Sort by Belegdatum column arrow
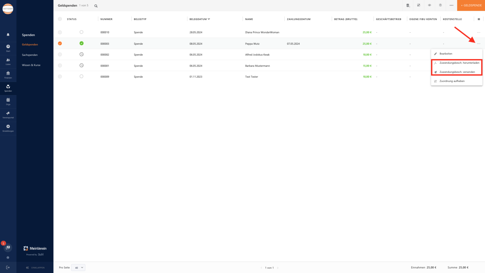This screenshot has height=273, width=485. [x=209, y=19]
